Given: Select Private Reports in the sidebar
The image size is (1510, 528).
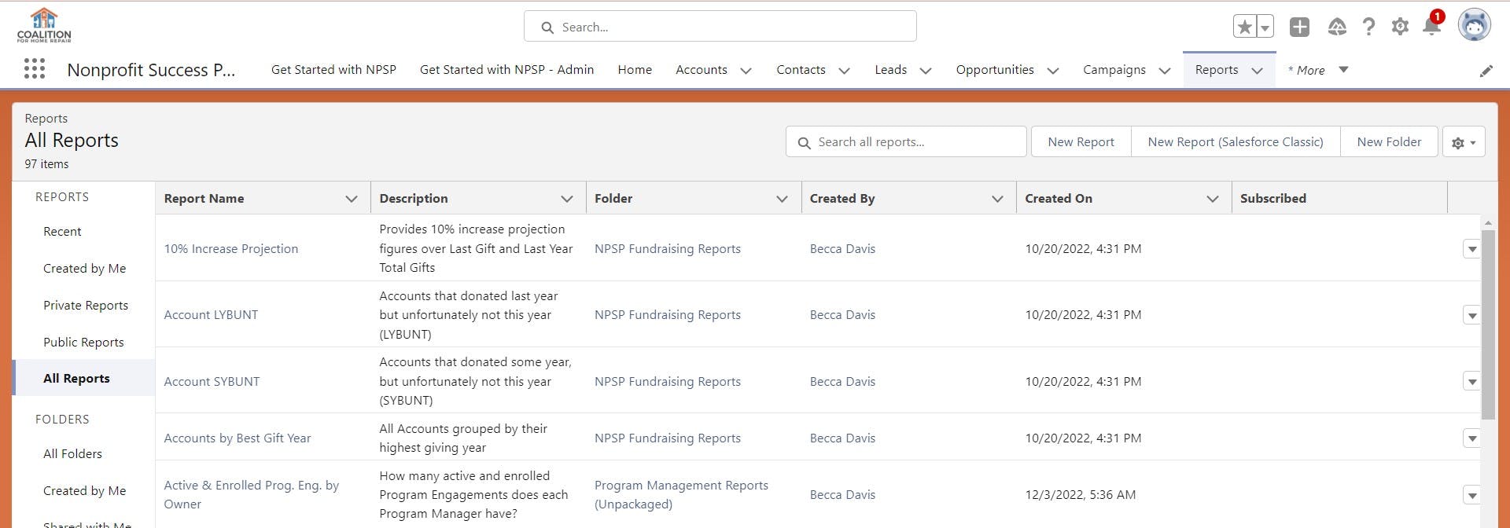Looking at the screenshot, I should (x=86, y=306).
